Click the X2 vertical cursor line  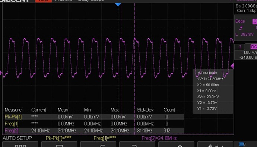(135, 69)
